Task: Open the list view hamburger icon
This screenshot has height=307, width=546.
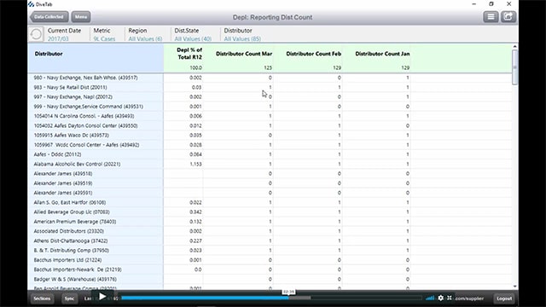Action: (x=491, y=17)
